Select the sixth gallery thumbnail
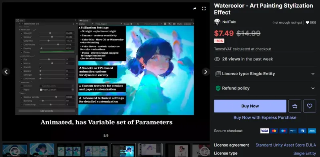320x157 pixels. [150, 150]
